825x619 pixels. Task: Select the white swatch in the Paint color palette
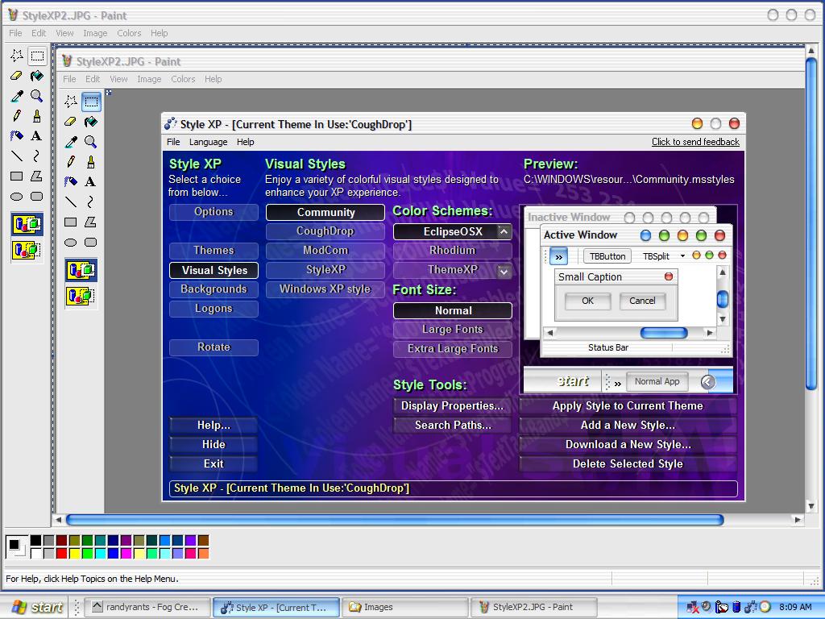[35, 553]
